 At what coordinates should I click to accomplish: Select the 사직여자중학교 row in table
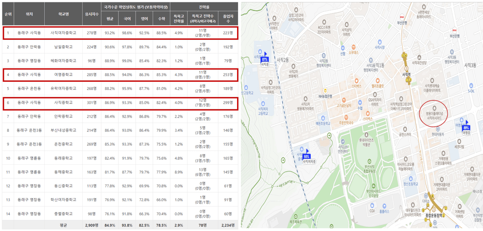(120, 33)
